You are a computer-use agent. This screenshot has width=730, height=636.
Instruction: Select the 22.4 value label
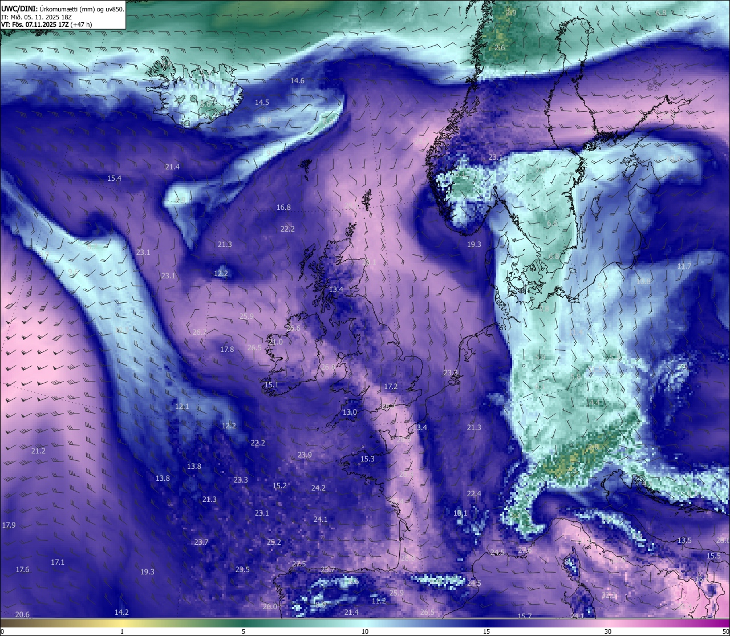pos(474,494)
